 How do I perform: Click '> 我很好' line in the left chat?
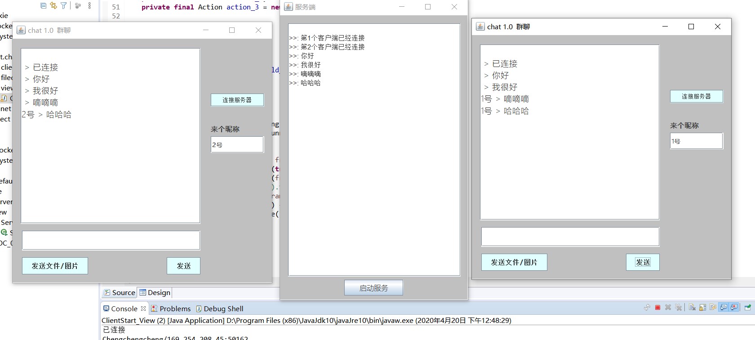point(41,91)
